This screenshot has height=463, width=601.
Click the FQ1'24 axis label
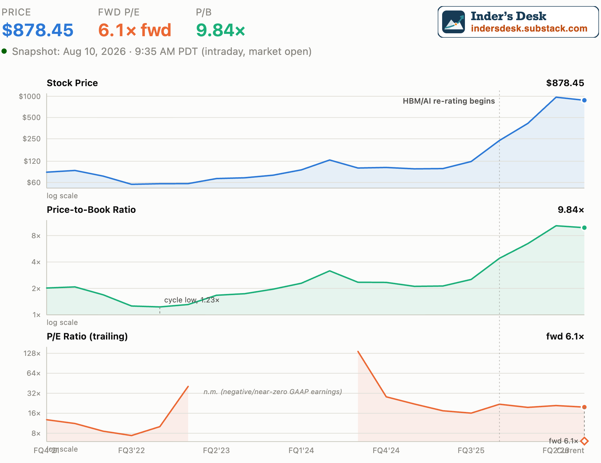301,450
